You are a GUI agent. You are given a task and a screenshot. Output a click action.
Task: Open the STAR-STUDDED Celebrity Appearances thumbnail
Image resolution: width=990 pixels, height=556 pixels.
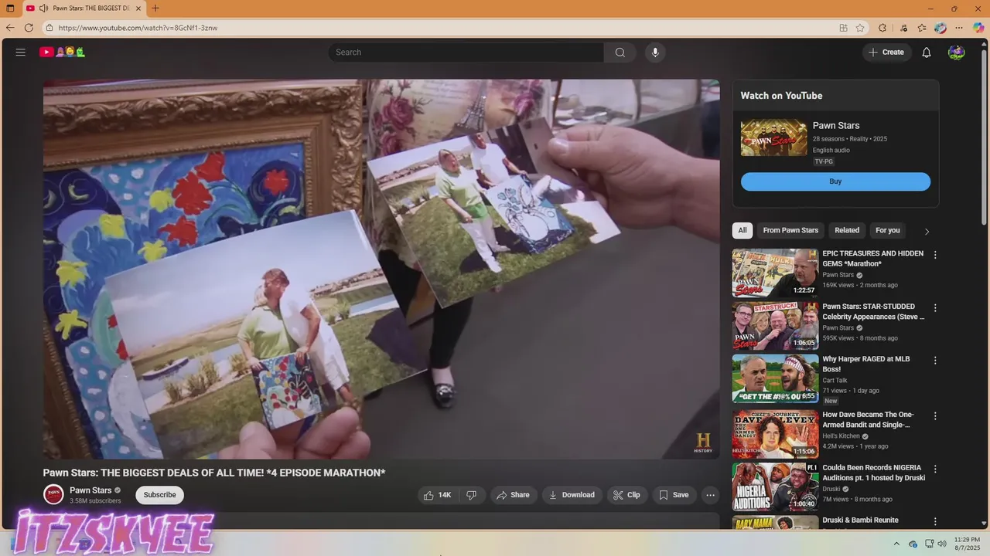tap(775, 326)
